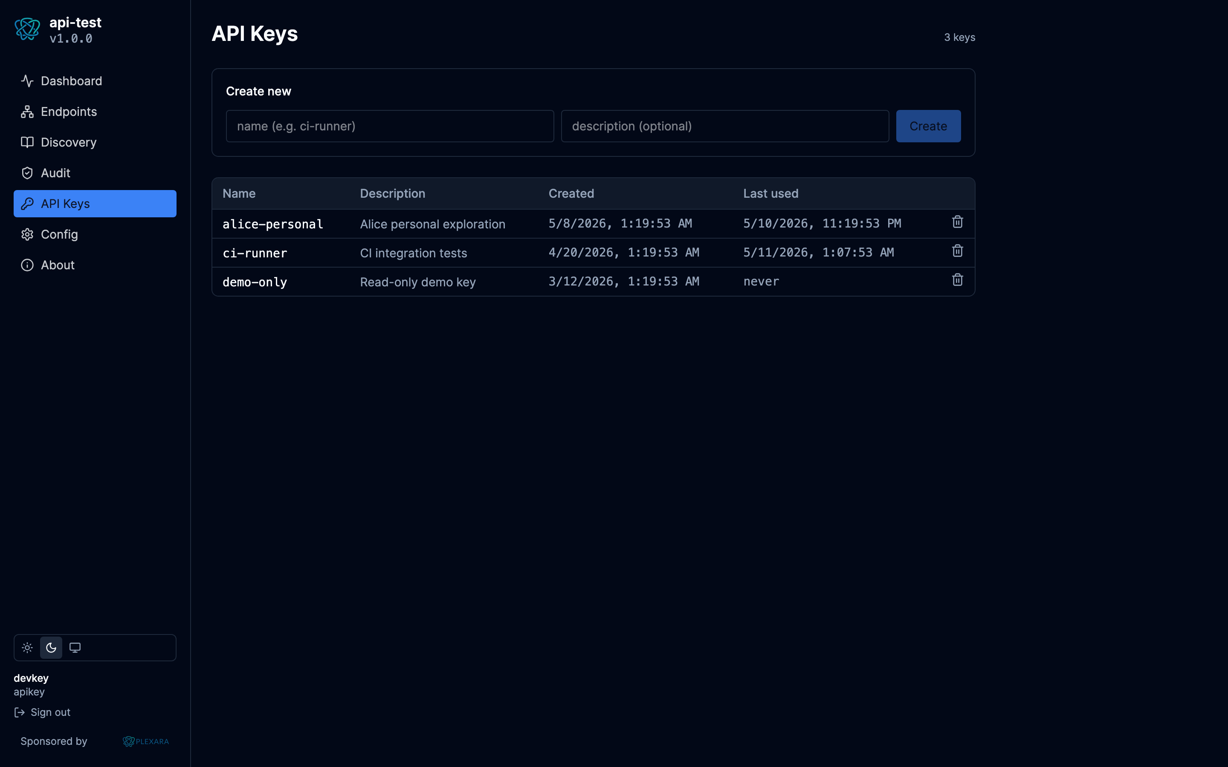Click the API Keys key icon
Viewport: 1228px width, 767px height.
pos(27,204)
